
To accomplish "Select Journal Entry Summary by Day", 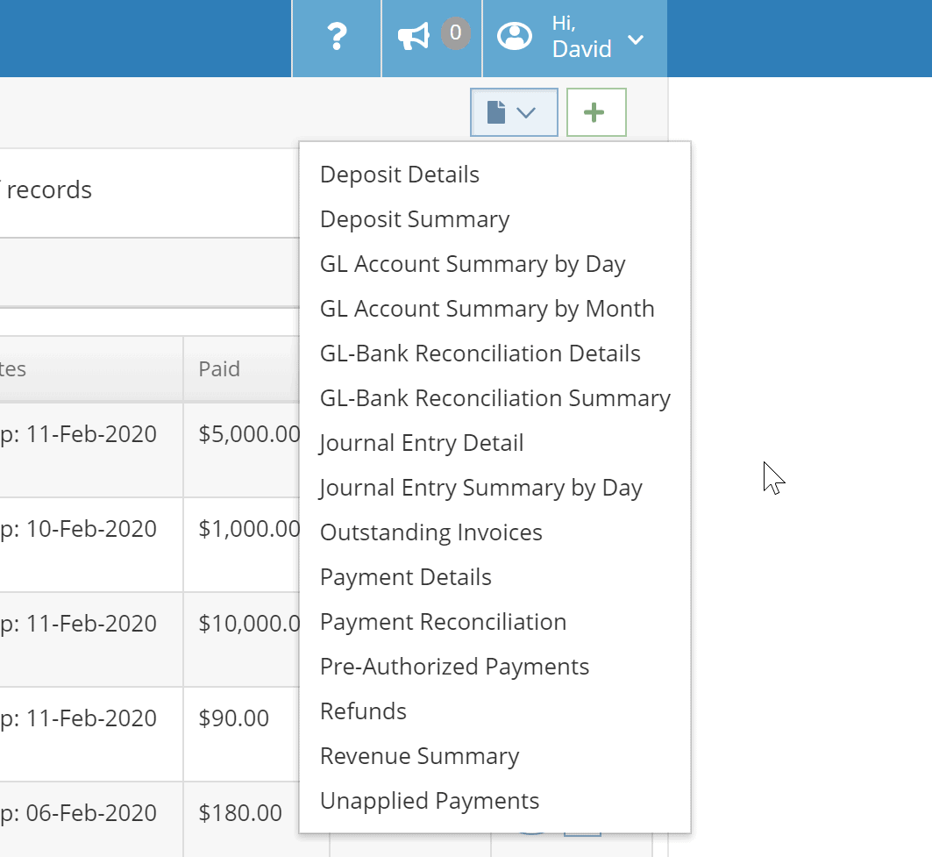I will 480,488.
